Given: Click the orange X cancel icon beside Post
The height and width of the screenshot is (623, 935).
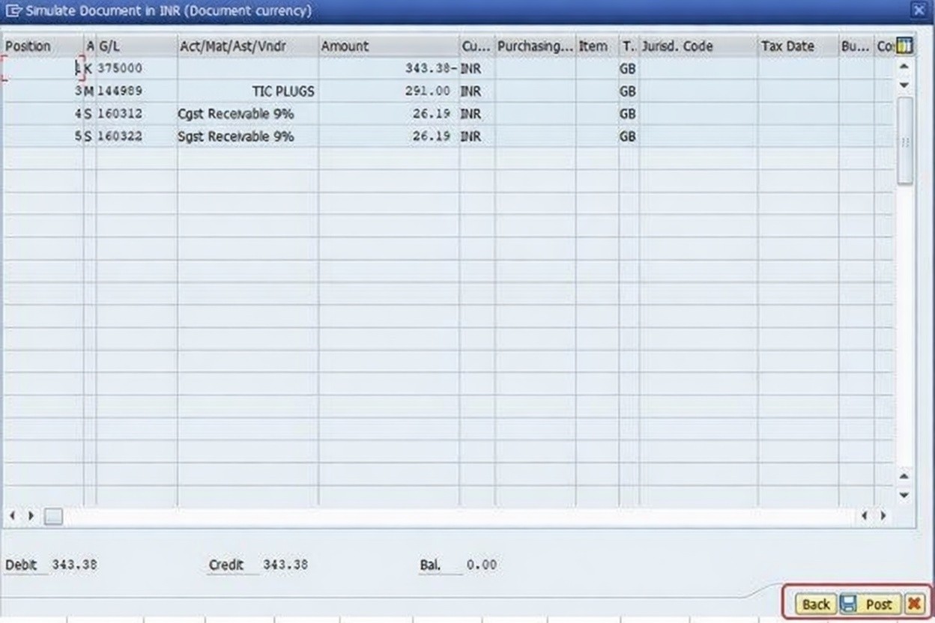Looking at the screenshot, I should tap(914, 604).
